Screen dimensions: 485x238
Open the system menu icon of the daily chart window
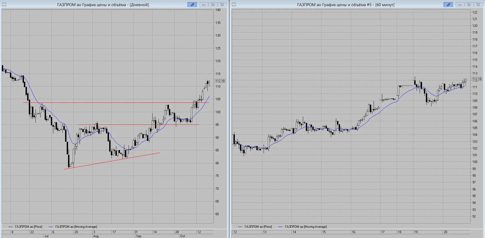tap(4, 5)
